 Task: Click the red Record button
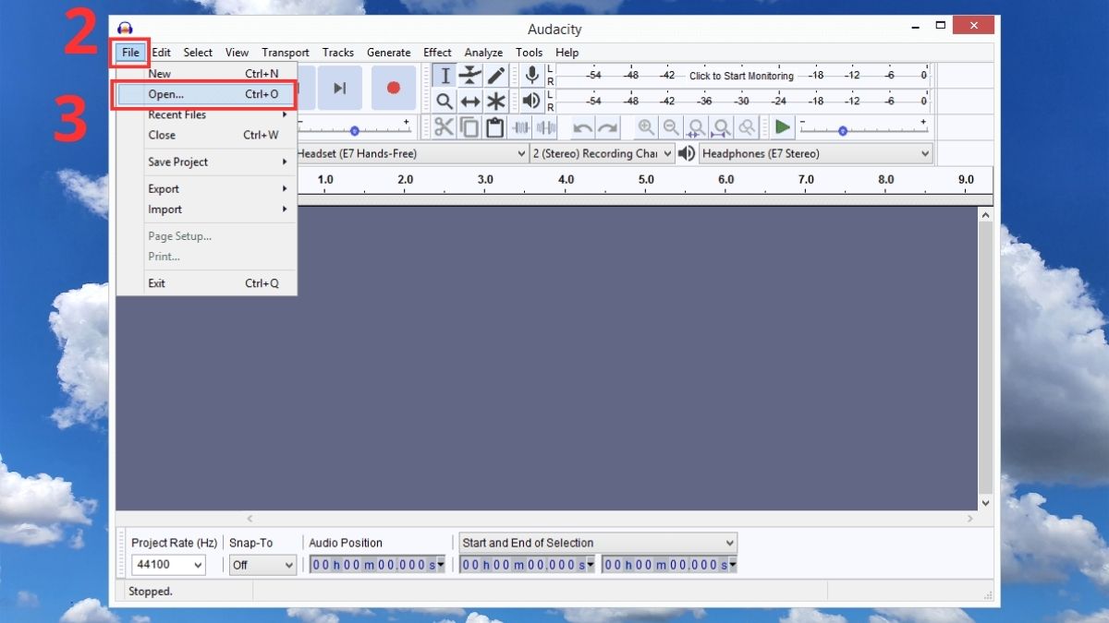tap(394, 88)
